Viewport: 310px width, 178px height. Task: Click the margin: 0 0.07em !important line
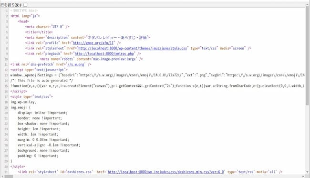point(43,140)
